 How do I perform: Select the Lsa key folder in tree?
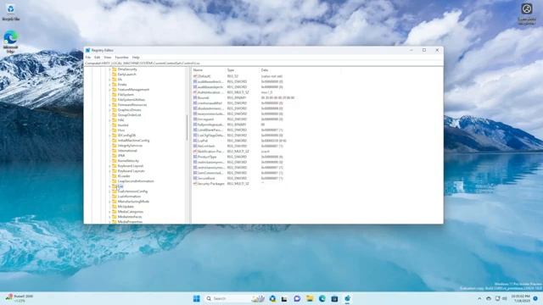tap(118, 186)
